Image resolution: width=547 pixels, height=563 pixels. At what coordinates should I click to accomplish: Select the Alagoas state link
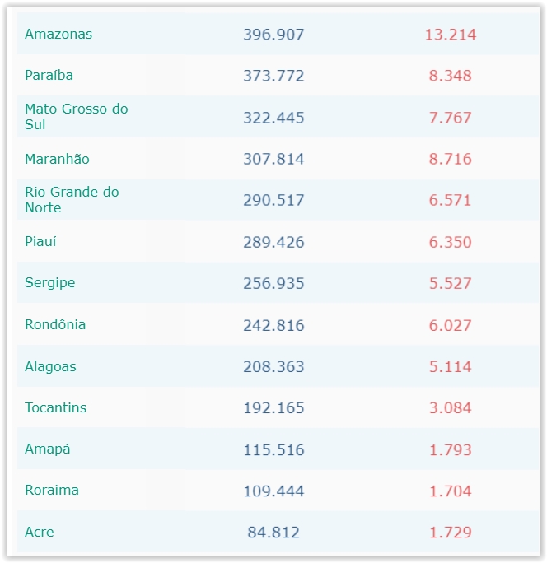pos(50,366)
